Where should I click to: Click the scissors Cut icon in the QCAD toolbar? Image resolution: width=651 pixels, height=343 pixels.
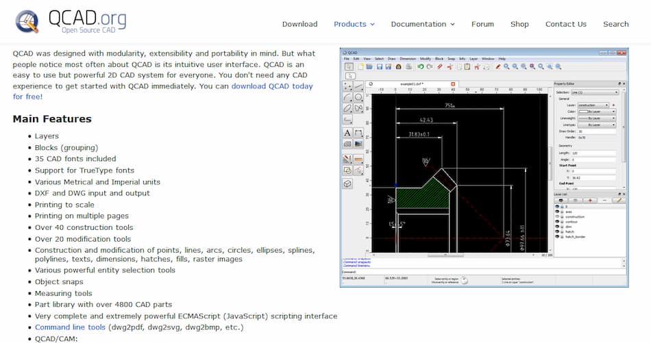[x=450, y=66]
